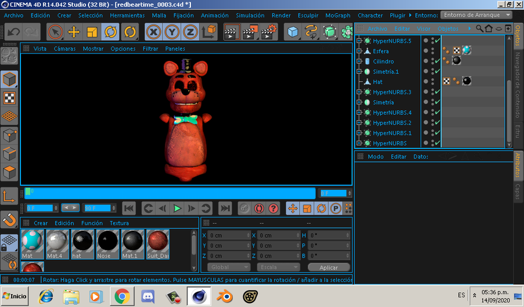Expand the Esfera object node

point(359,51)
